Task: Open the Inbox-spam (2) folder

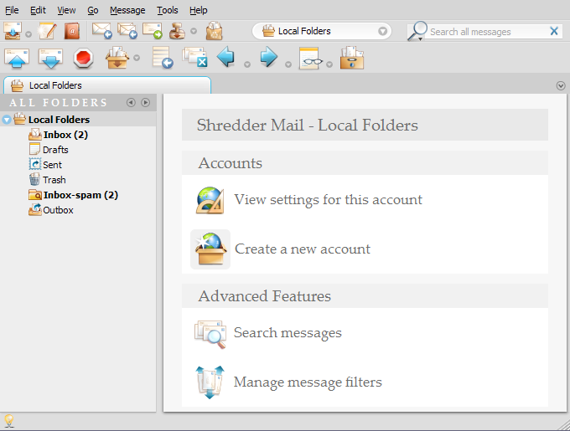Action: coord(80,195)
